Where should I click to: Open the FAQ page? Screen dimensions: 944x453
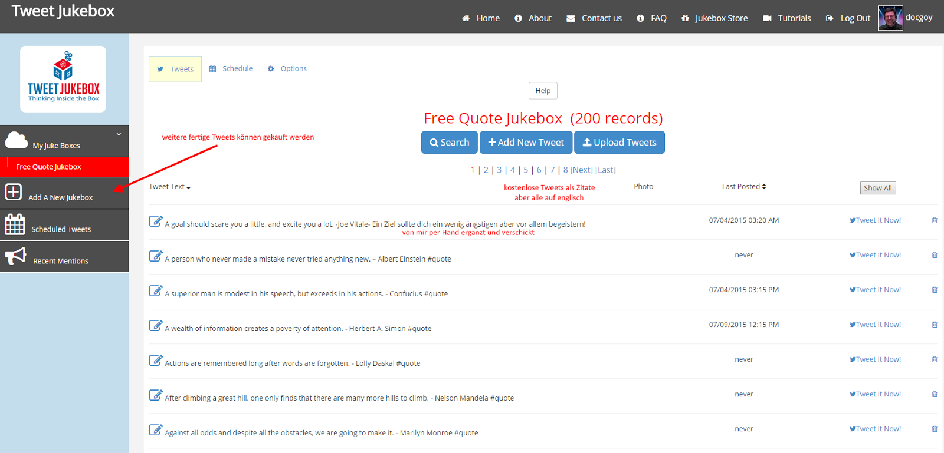652,18
